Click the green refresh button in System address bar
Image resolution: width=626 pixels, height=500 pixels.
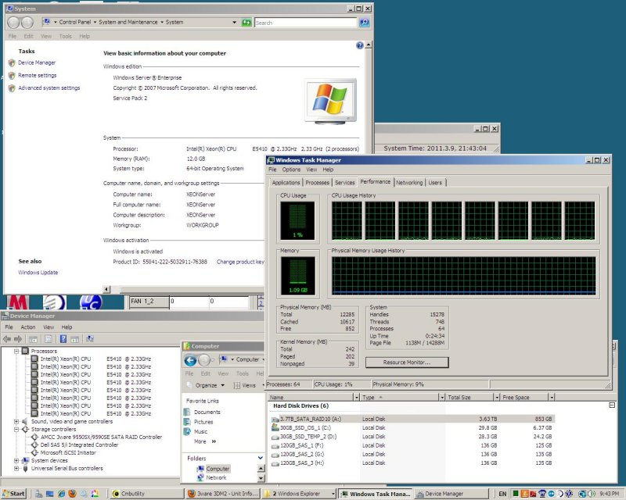tap(246, 23)
